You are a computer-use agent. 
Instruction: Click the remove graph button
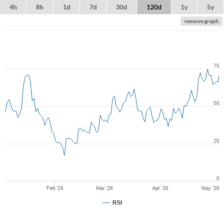tap(201, 21)
